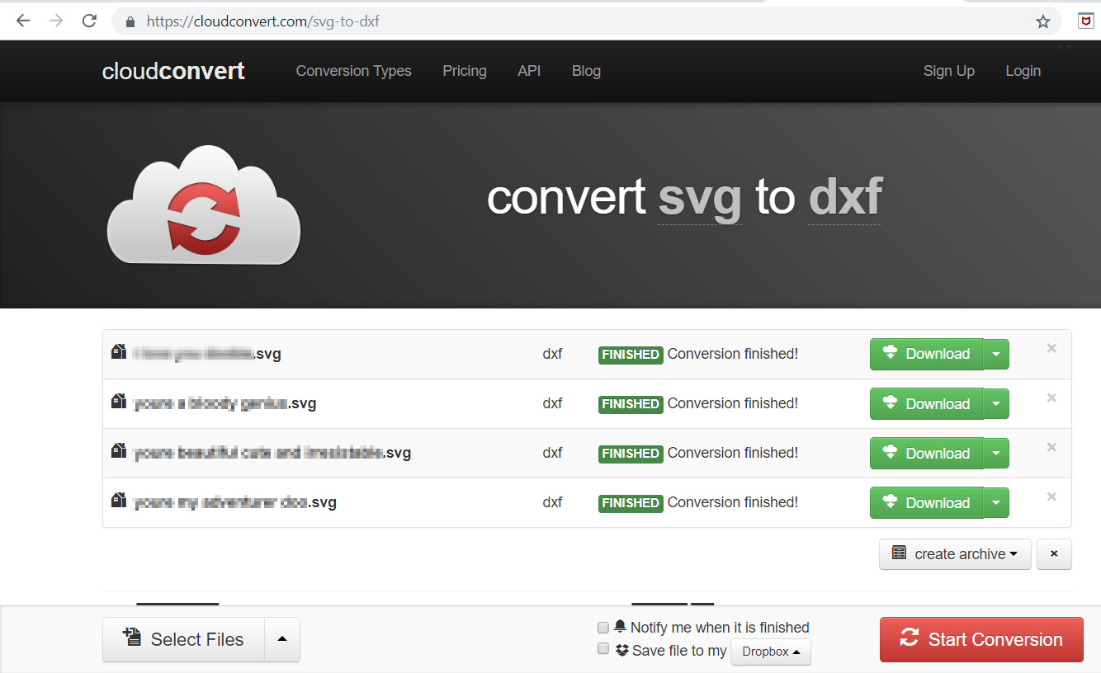Open the Dropbox destination dropdown
The image size is (1101, 673).
coord(770,652)
